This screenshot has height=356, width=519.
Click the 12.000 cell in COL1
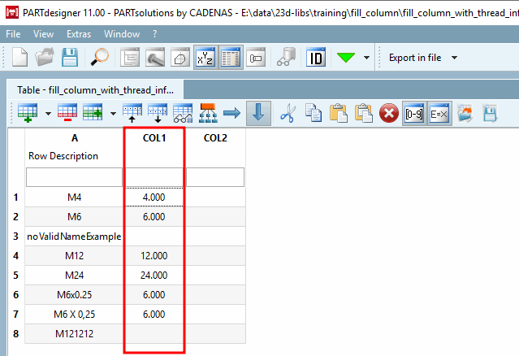coord(154,256)
